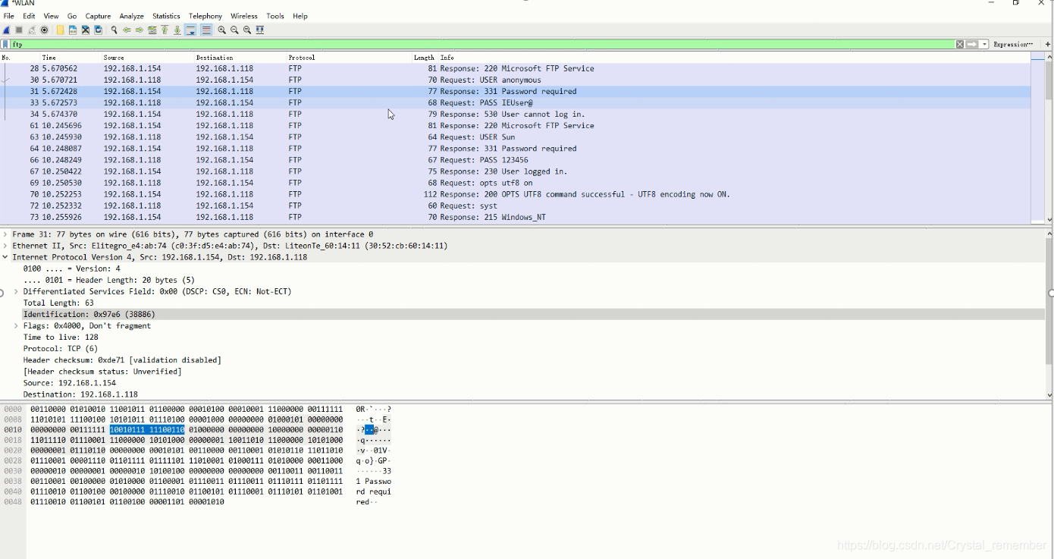Open the Help menu
Screen dimensions: 1054x559
300,16
